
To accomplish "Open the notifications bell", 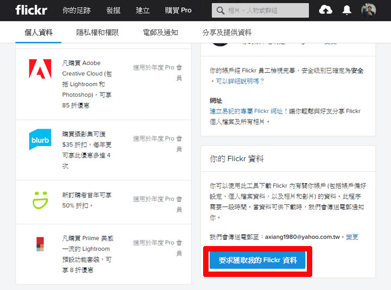I will [x=346, y=10].
